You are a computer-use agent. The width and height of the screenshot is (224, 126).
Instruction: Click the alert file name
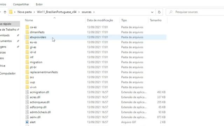[33, 122]
